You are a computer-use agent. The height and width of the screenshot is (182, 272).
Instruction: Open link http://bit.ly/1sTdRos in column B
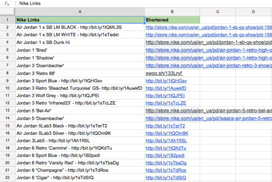click(x=166, y=170)
